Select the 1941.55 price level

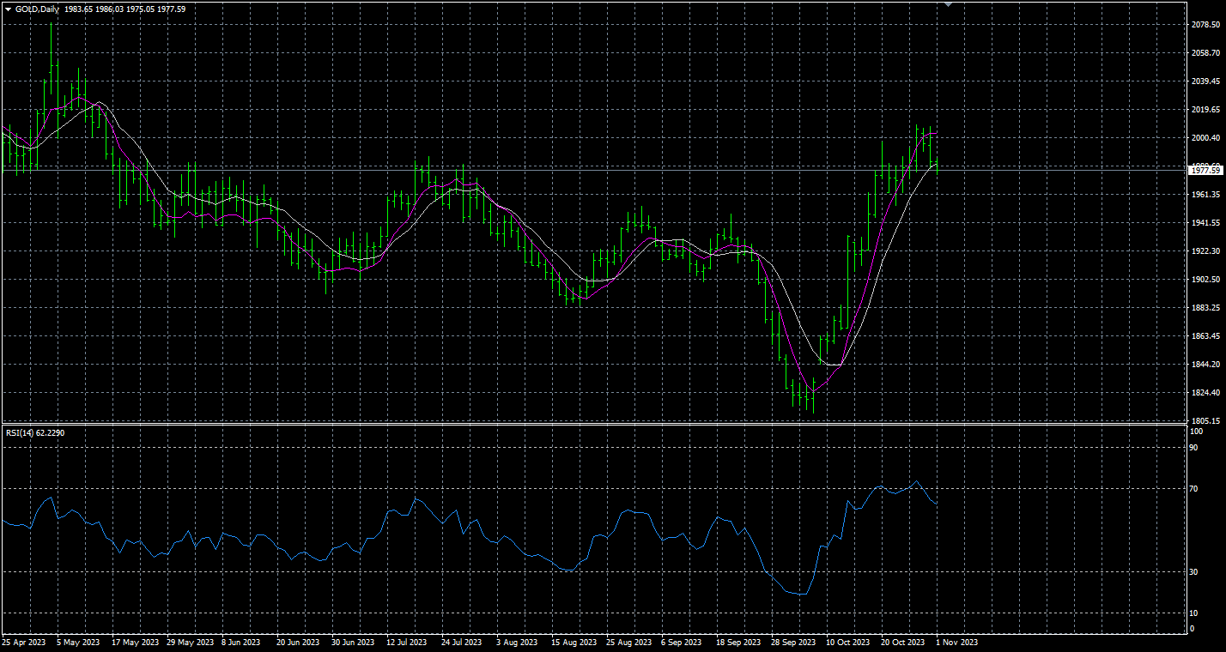pyautogui.click(x=1205, y=223)
